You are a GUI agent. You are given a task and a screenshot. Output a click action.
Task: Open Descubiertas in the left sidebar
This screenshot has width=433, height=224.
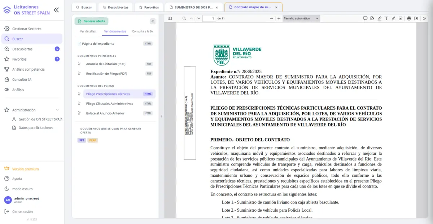tap(32, 49)
